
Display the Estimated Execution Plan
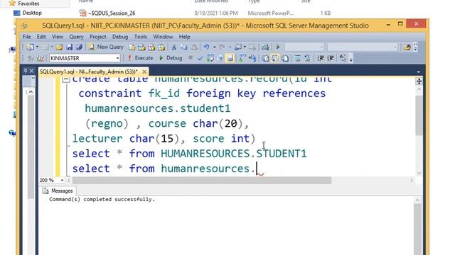tap(210, 58)
